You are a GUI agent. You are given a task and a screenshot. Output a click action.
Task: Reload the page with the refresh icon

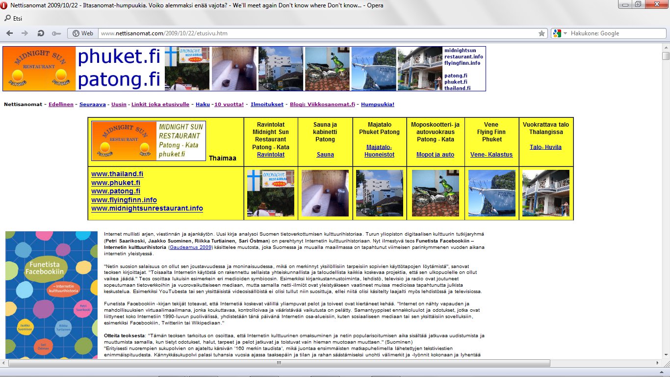point(41,33)
